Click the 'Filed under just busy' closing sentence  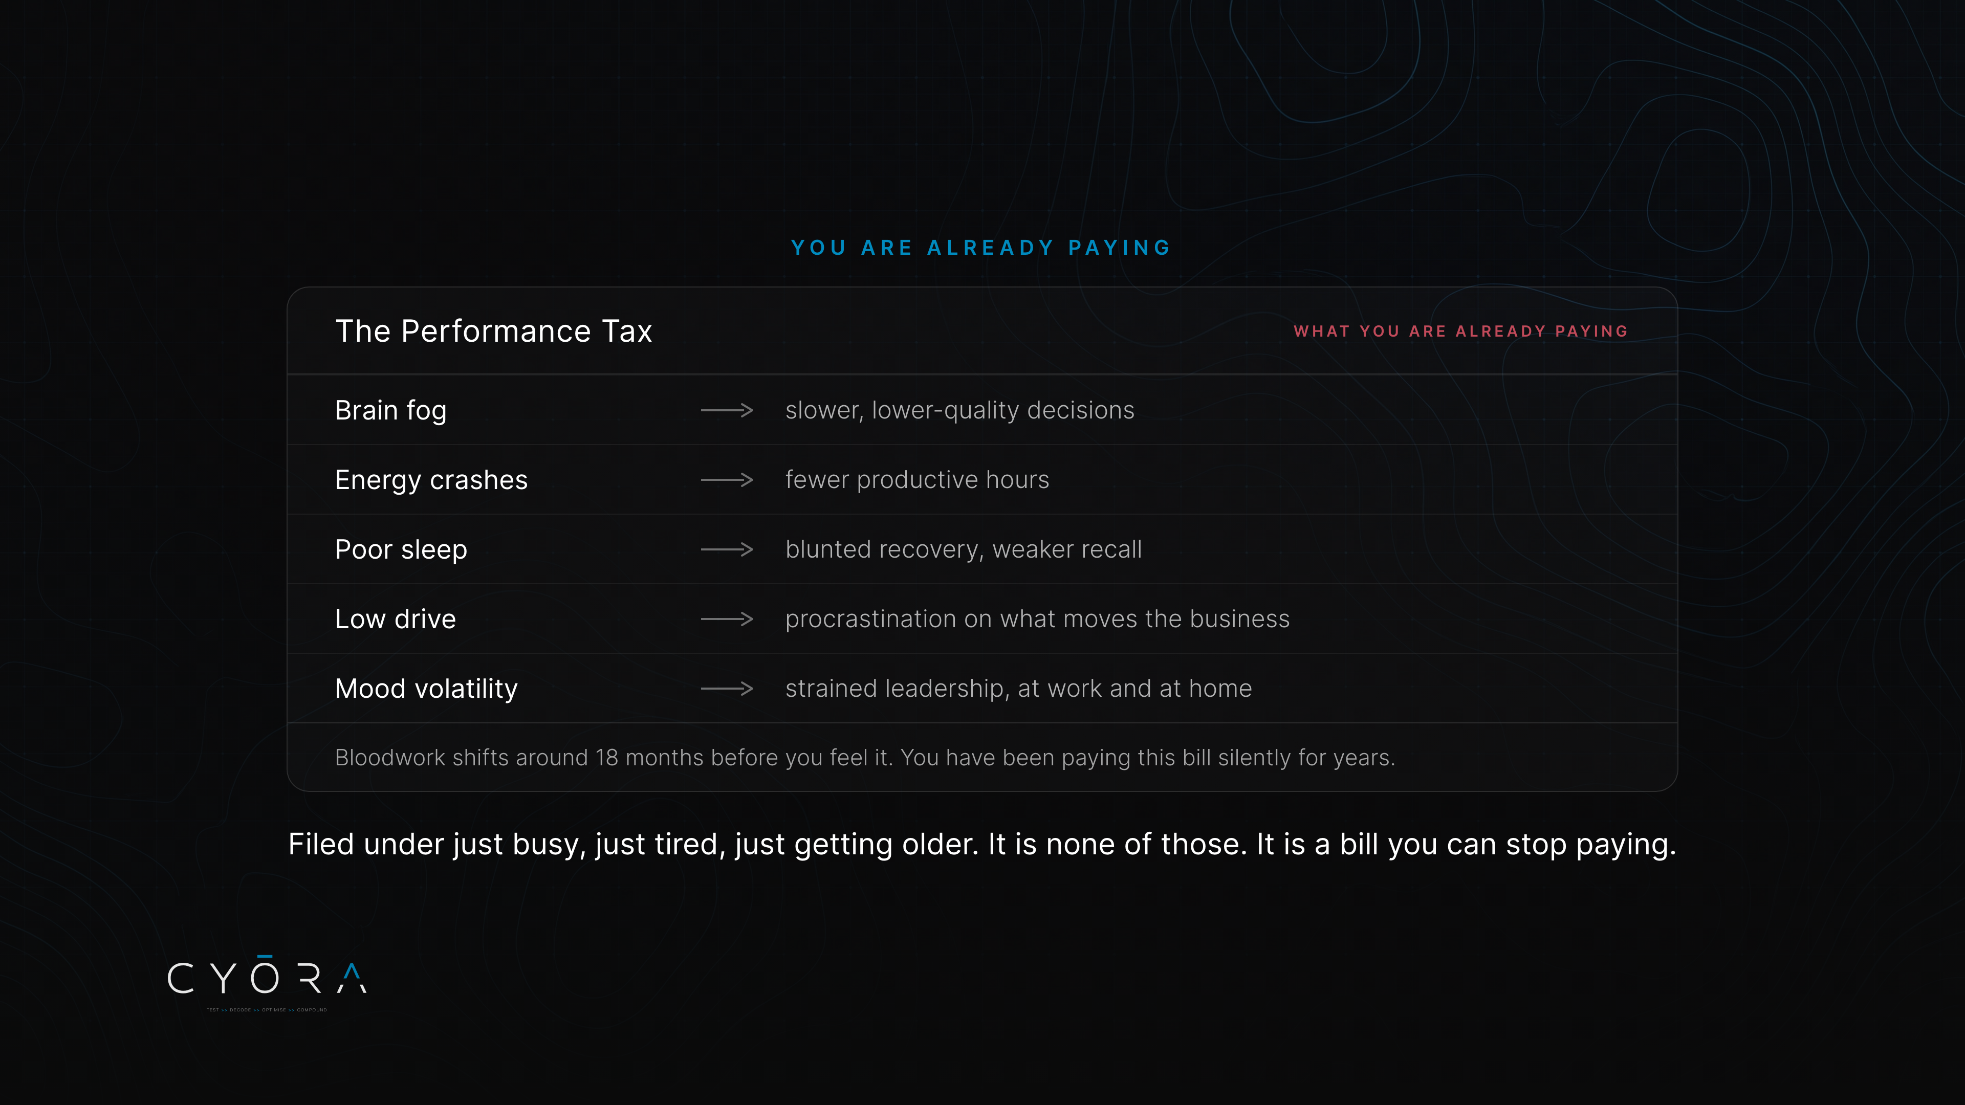982,845
